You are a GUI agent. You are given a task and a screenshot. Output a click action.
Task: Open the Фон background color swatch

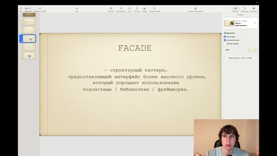252,50
